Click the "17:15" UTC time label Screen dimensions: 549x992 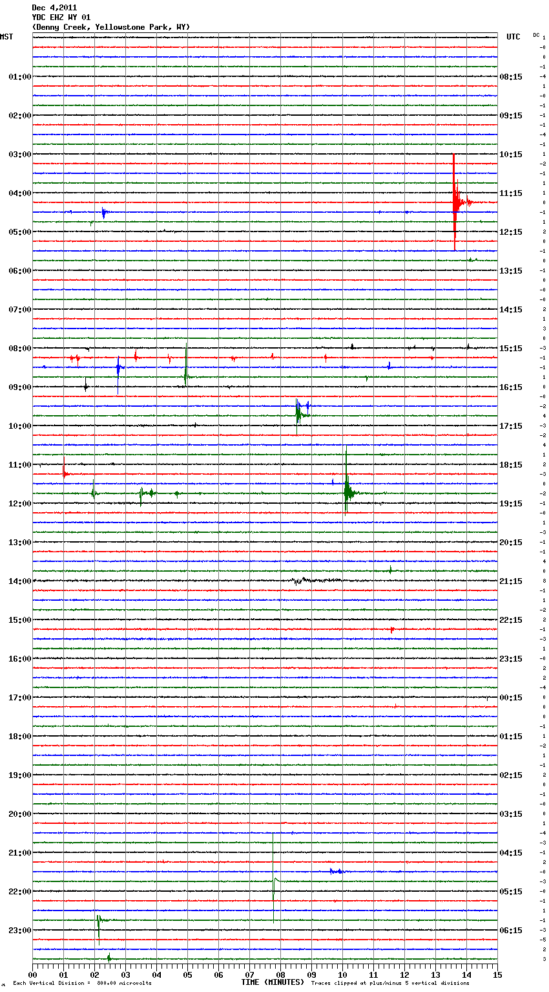[x=511, y=426]
